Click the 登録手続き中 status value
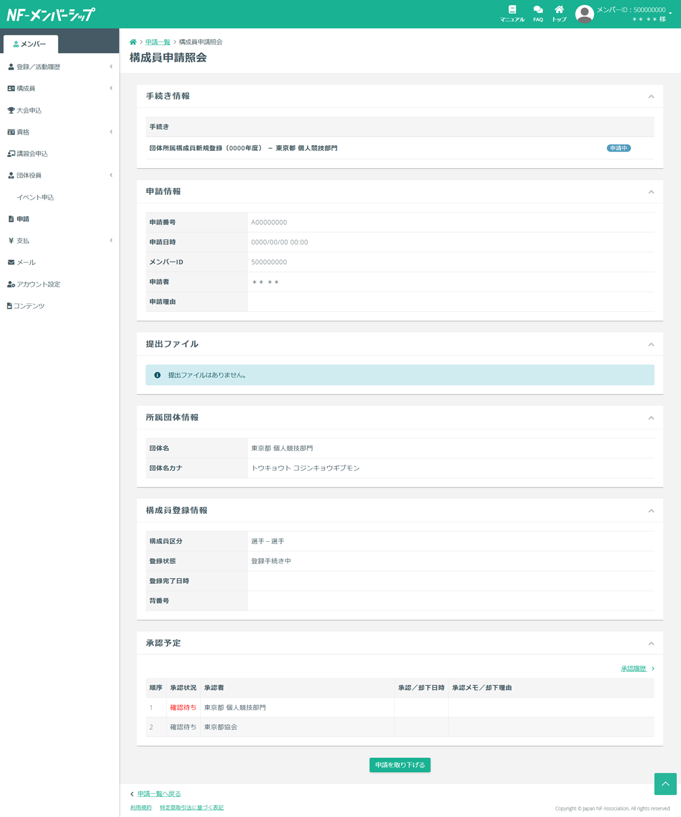This screenshot has height=817, width=681. 271,561
